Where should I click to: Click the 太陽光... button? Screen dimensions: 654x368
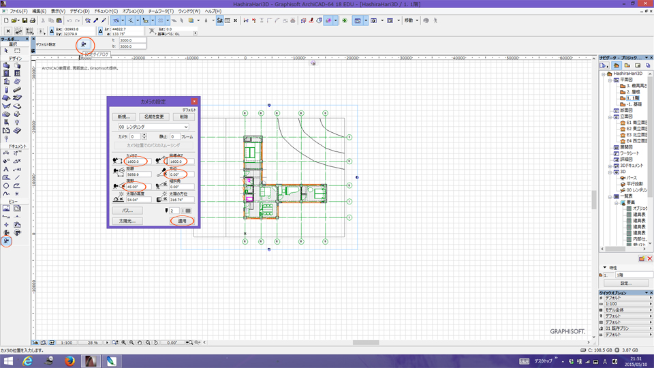(127, 221)
